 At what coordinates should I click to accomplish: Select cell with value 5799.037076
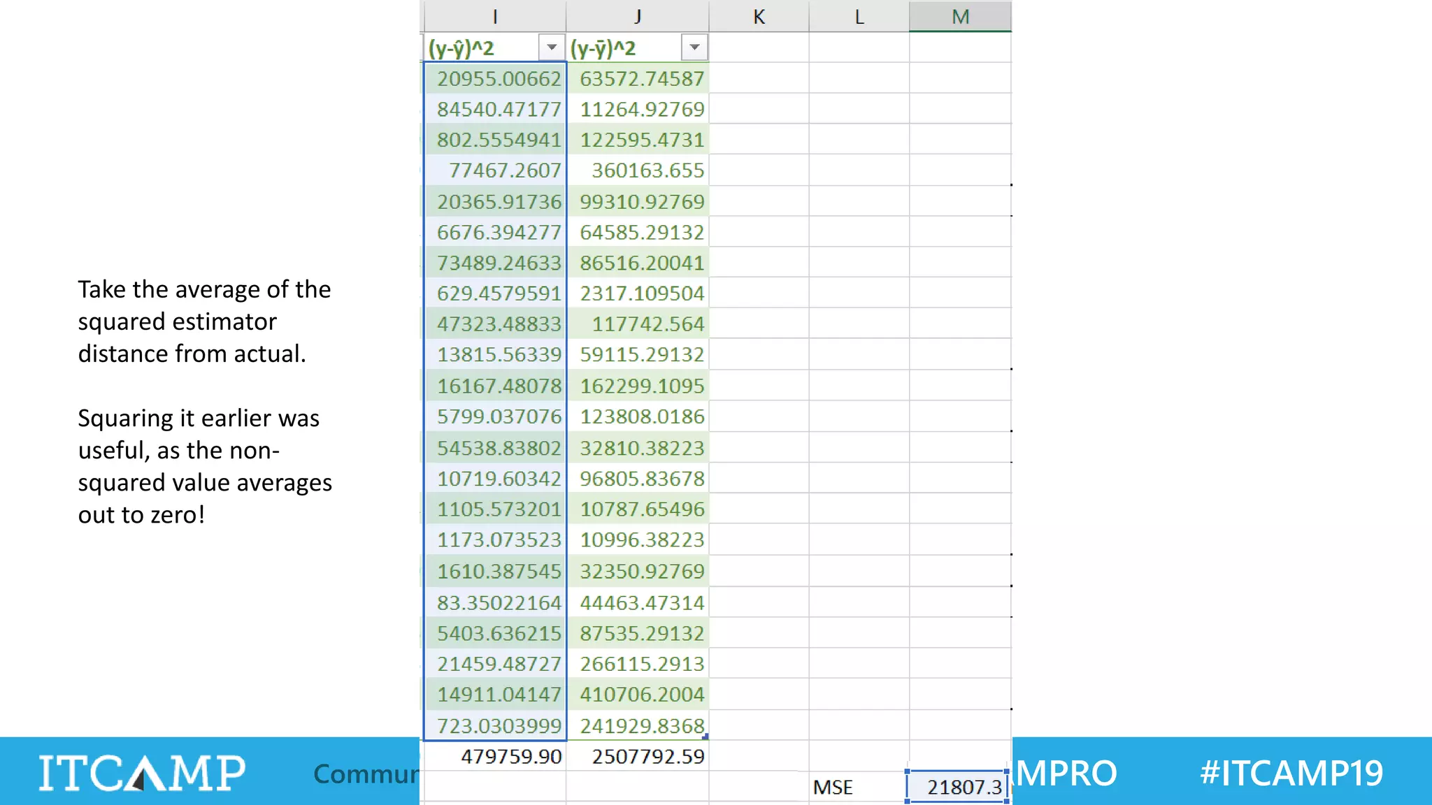click(x=495, y=416)
